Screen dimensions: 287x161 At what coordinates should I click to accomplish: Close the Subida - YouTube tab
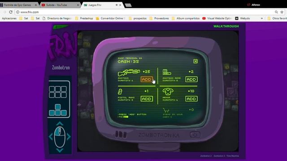tap(78, 5)
